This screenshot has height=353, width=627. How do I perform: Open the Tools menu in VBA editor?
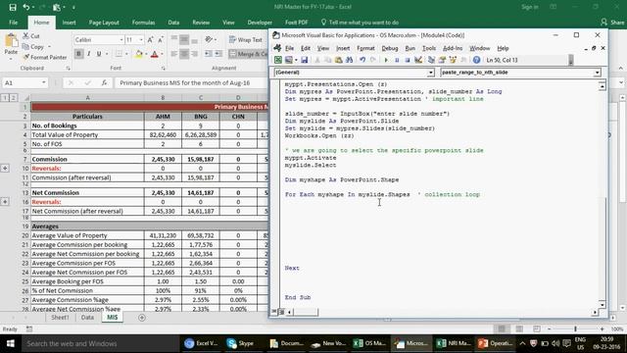click(429, 48)
